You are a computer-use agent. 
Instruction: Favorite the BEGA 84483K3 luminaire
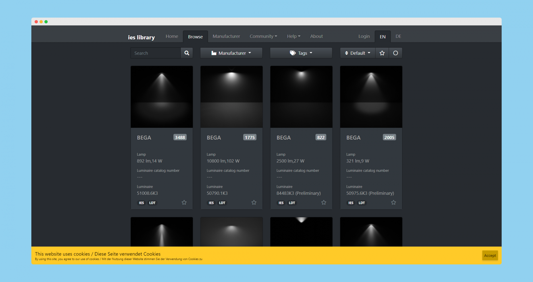click(x=324, y=202)
